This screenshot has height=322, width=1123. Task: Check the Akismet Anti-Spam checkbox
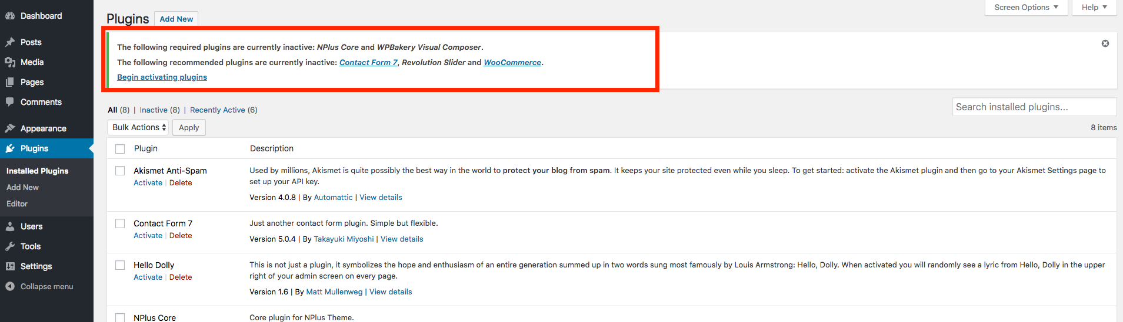120,171
